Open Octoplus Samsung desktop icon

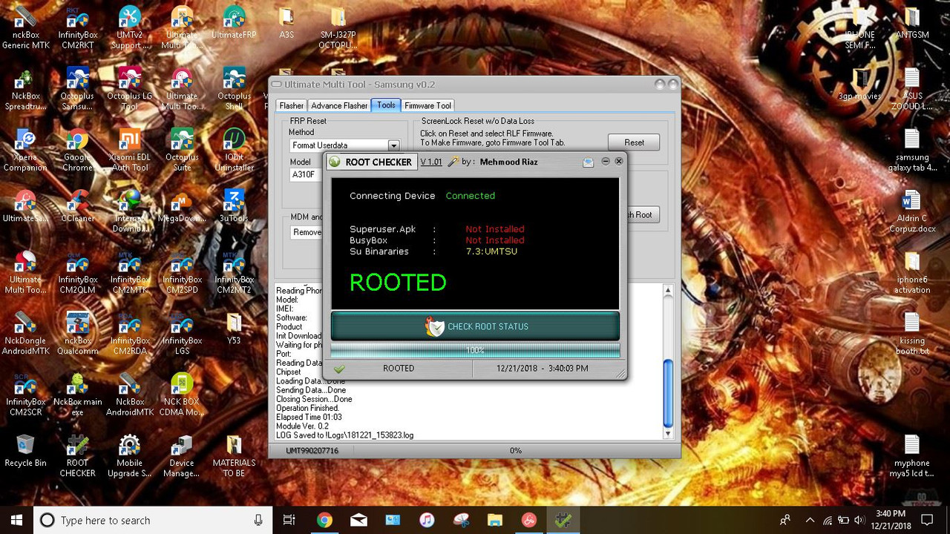[x=77, y=89]
